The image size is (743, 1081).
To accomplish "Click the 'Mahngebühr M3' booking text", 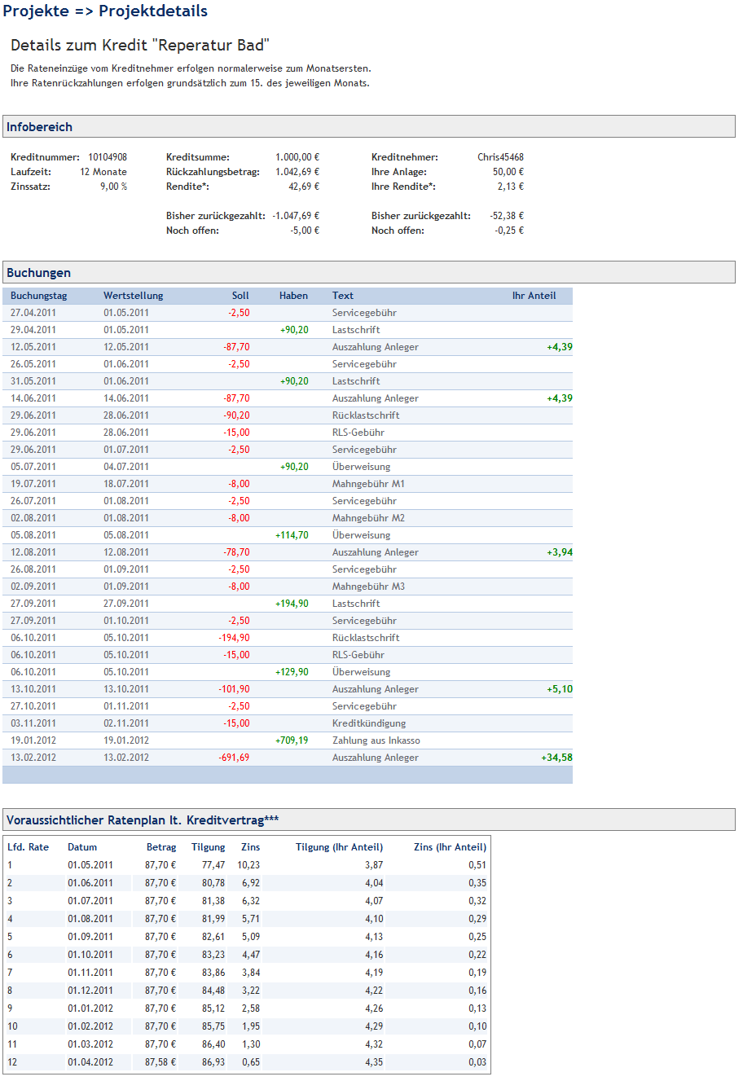I will [368, 587].
